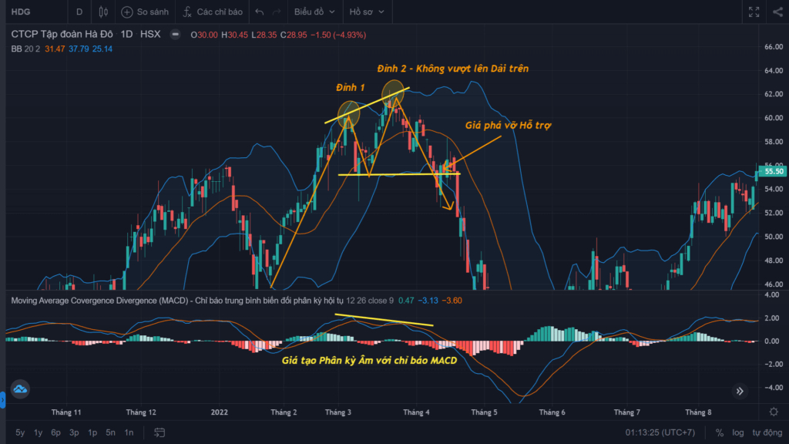
Task: Toggle log scale mode
Action: pos(737,432)
